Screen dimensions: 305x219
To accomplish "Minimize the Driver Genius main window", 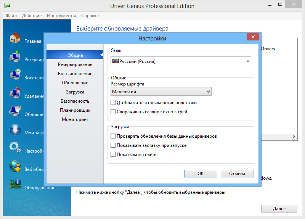I will pos(270,5).
